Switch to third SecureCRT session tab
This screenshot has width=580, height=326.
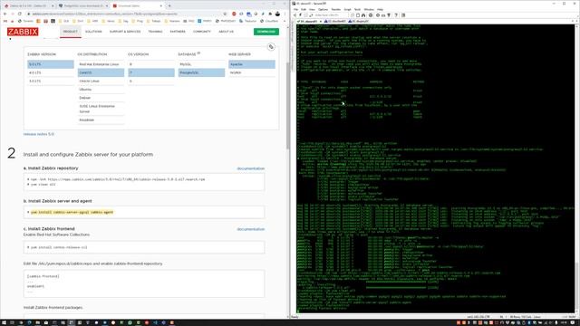[359, 22]
